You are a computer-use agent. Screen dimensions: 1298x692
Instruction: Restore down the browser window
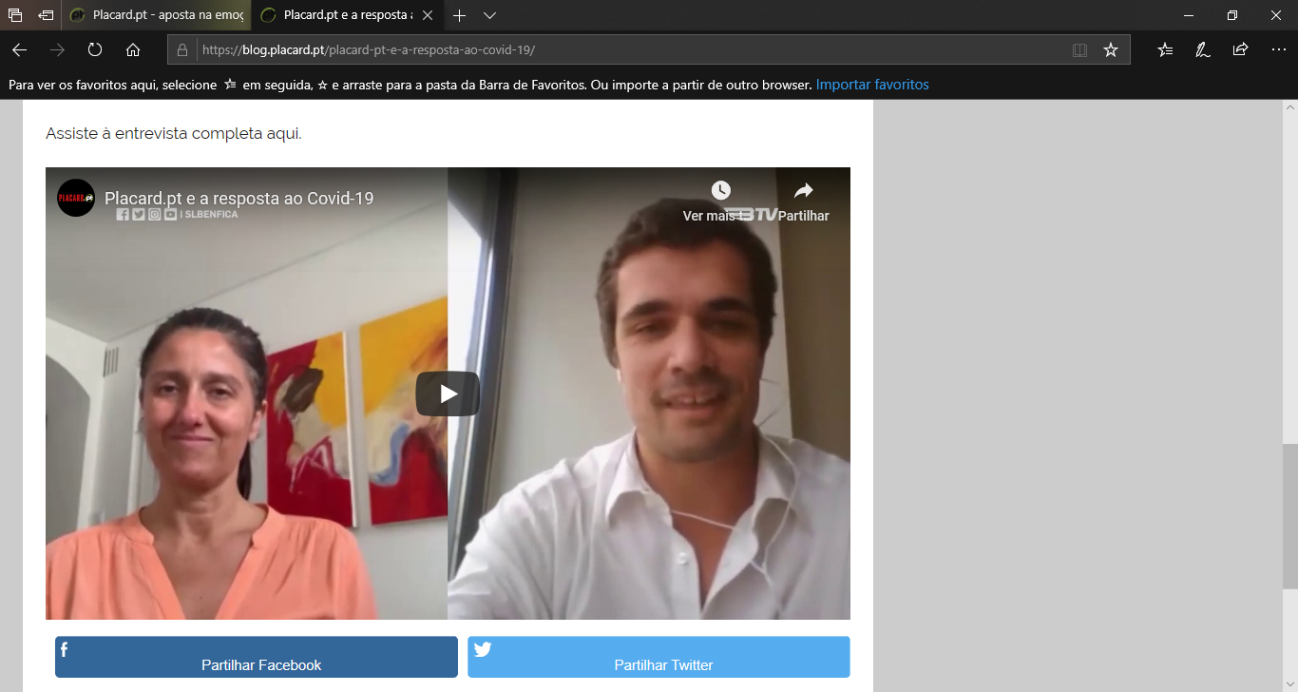tap(1232, 15)
